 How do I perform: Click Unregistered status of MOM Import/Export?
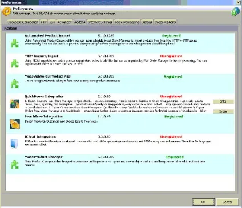(x=171, y=56)
